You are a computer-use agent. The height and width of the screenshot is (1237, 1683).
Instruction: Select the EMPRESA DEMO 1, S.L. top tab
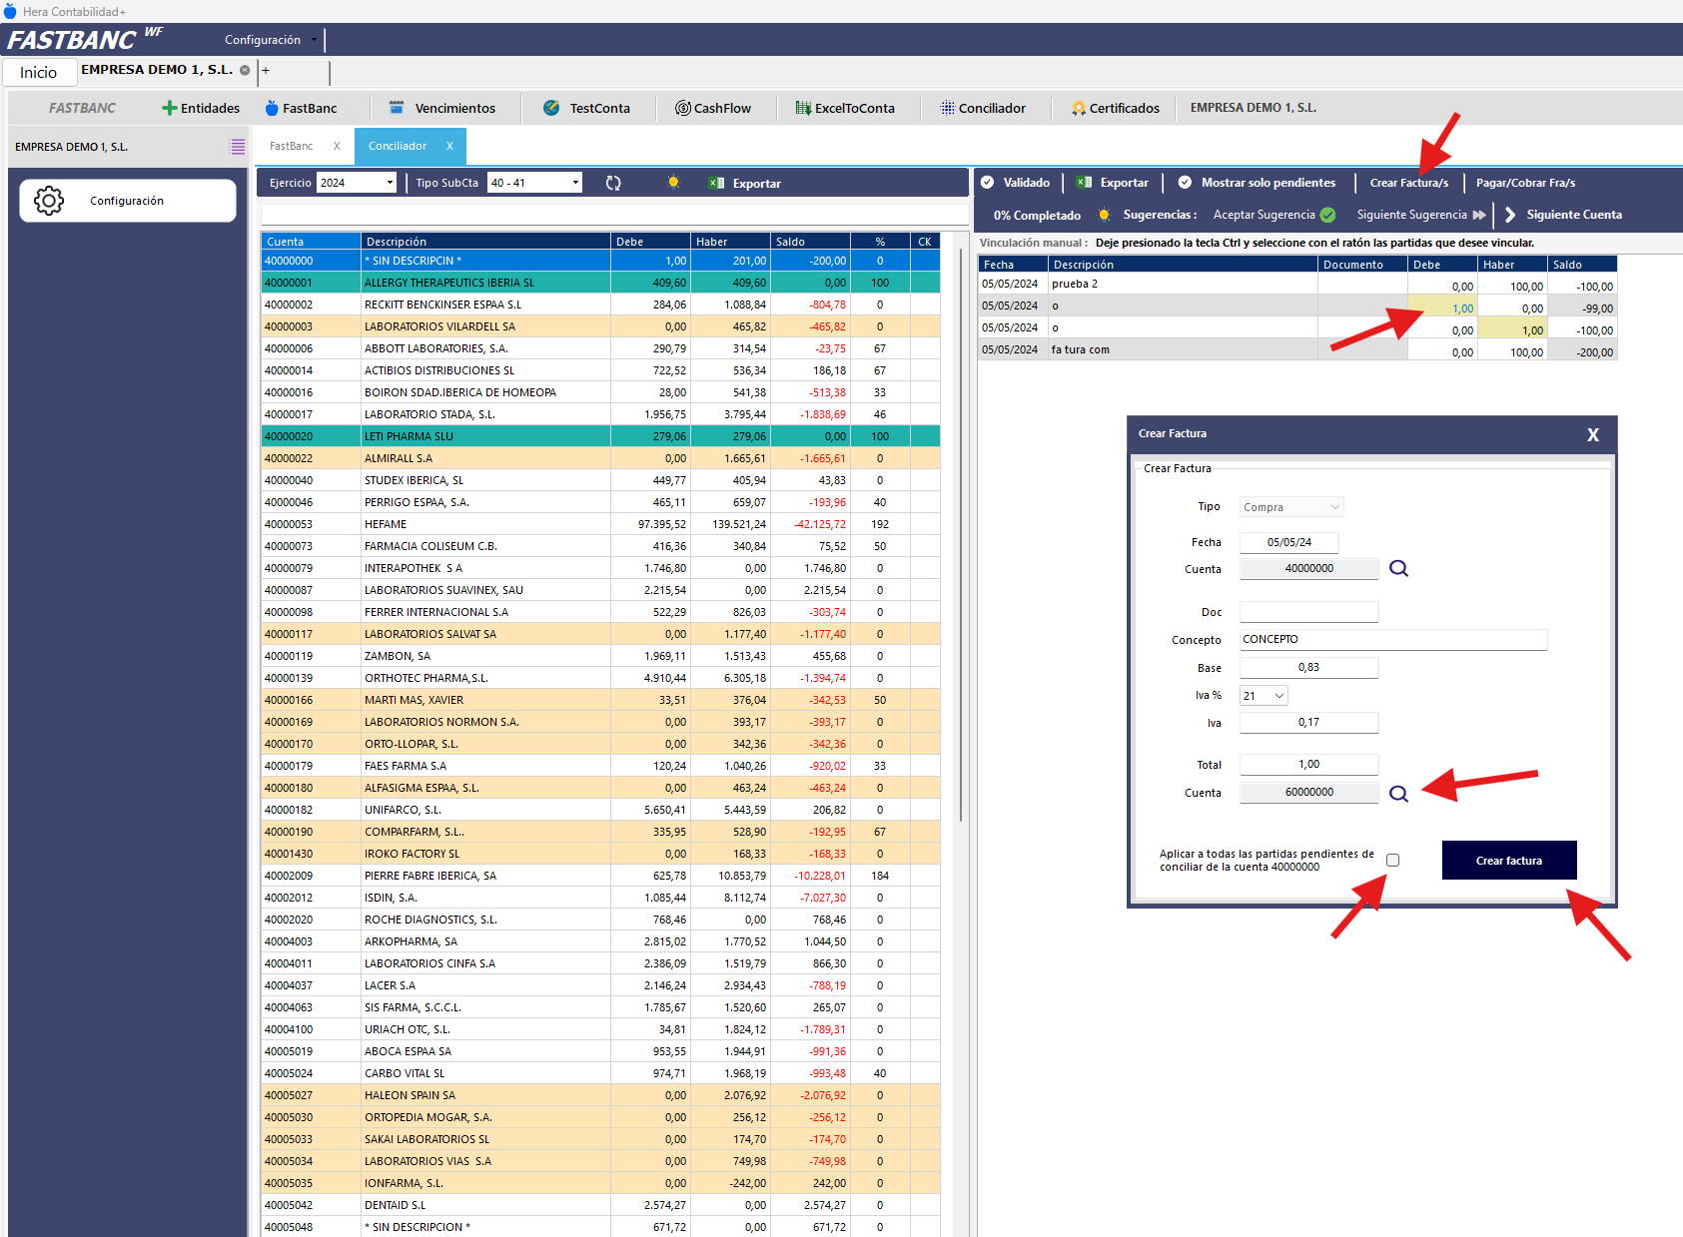pyautogui.click(x=157, y=70)
